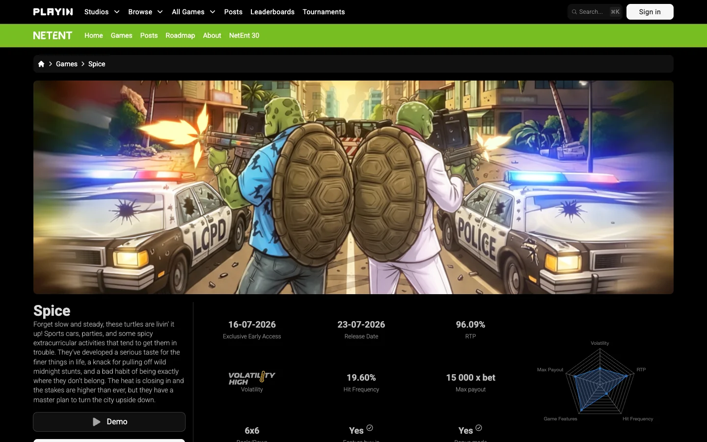This screenshot has height=442, width=707.
Task: Click the Sign in button
Action: 650,12
